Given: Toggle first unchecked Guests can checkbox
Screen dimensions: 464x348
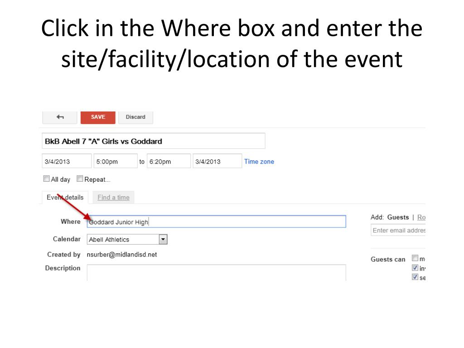Looking at the screenshot, I should (x=415, y=258).
